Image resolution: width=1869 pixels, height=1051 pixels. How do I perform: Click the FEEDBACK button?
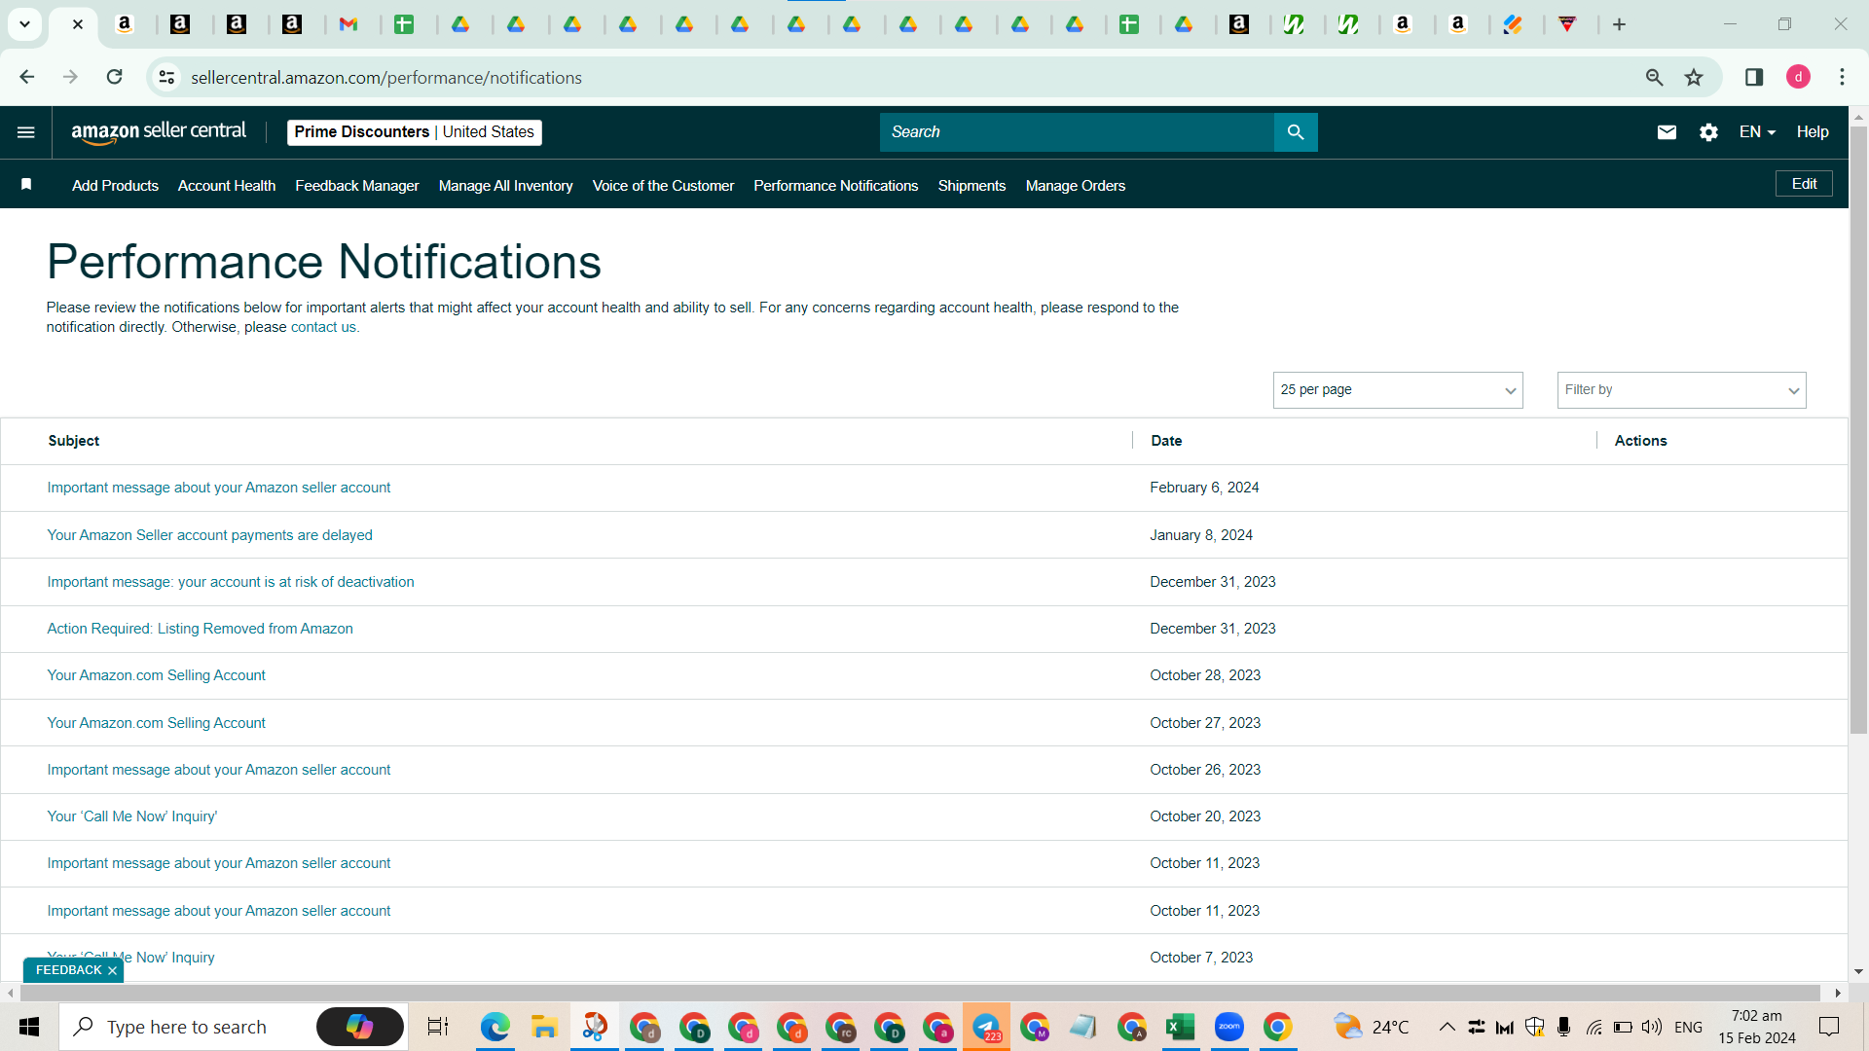(68, 970)
